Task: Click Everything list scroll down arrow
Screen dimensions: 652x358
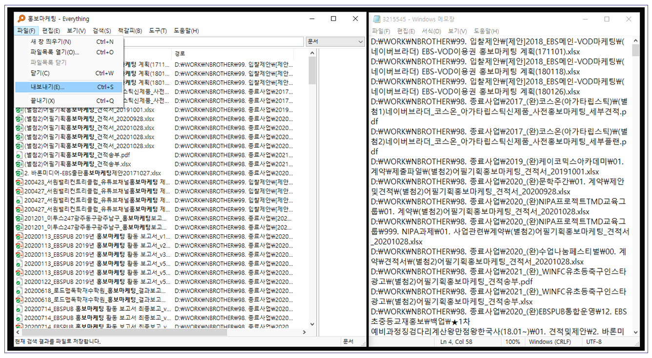Action: coord(312,324)
